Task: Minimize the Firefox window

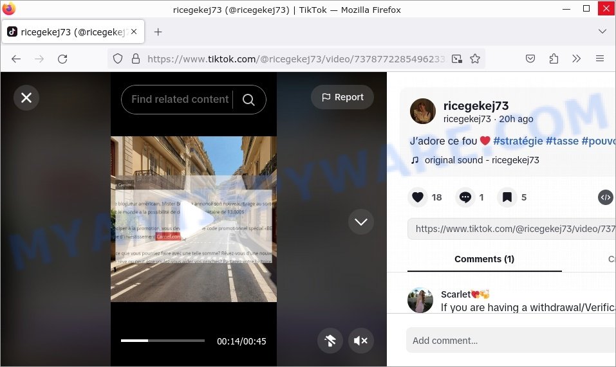Action: (566, 8)
